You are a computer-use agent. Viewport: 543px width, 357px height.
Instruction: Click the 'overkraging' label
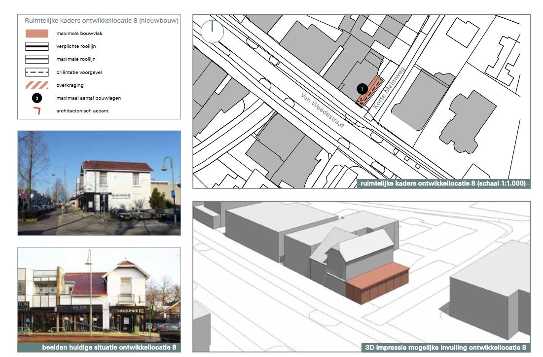[x=70, y=85]
